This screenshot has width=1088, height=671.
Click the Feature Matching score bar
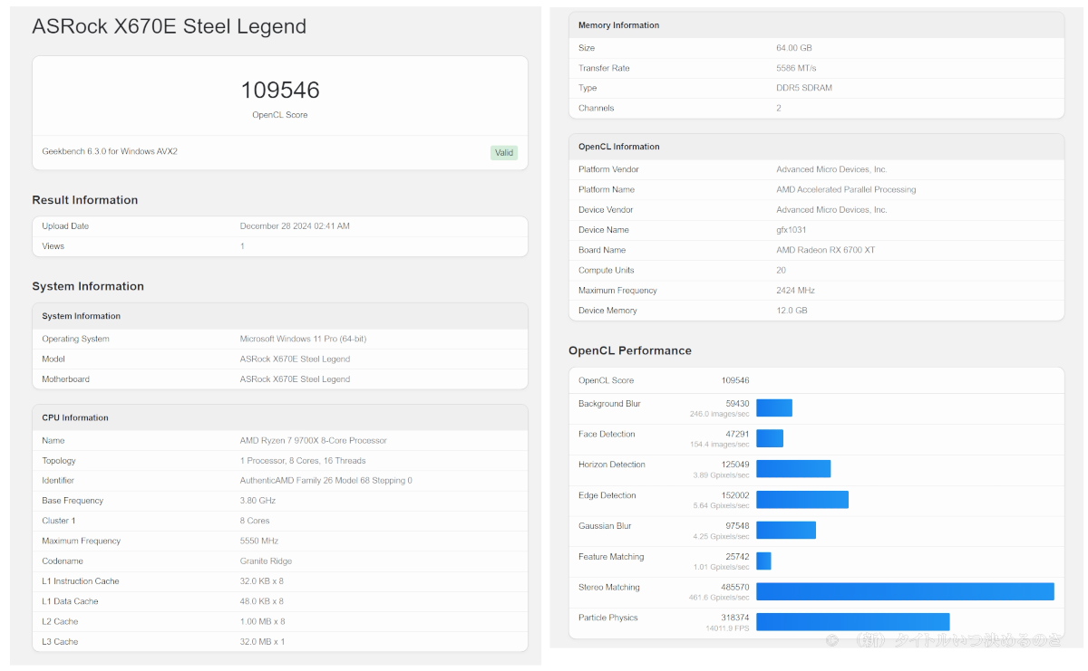pyautogui.click(x=763, y=561)
